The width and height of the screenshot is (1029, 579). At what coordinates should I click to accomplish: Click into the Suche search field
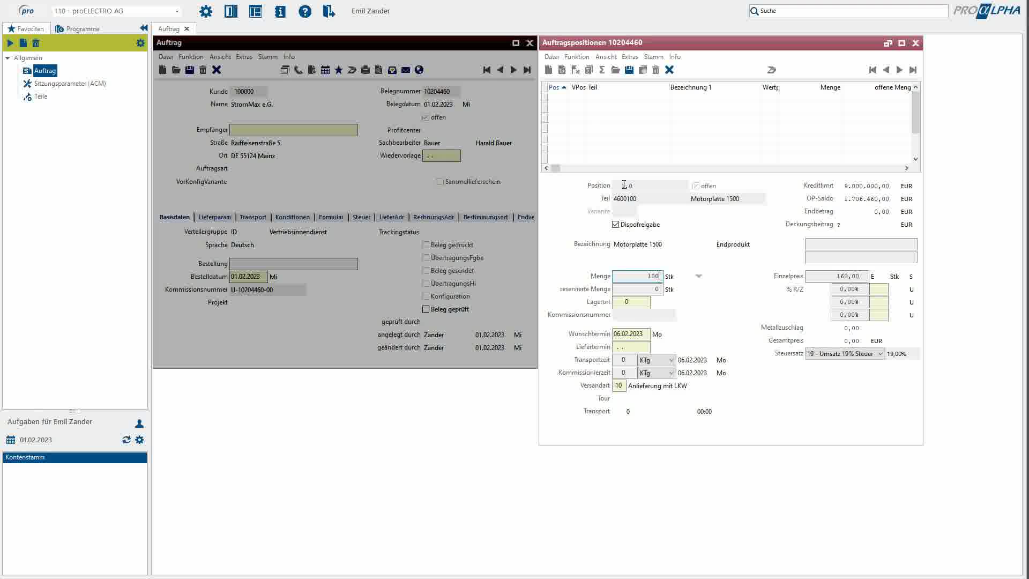click(849, 11)
